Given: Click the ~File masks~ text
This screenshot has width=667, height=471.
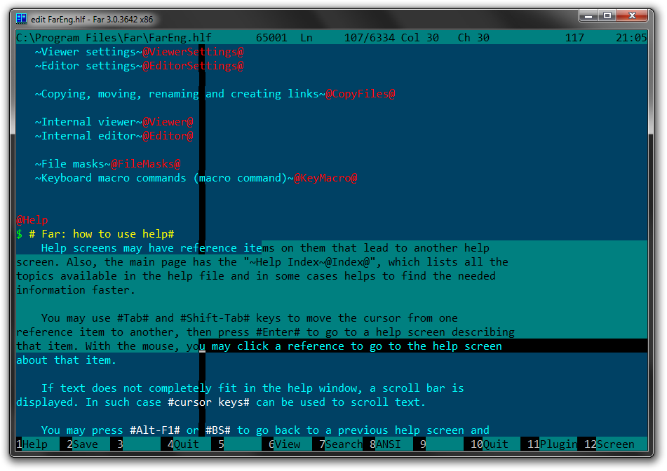Looking at the screenshot, I should [x=73, y=164].
